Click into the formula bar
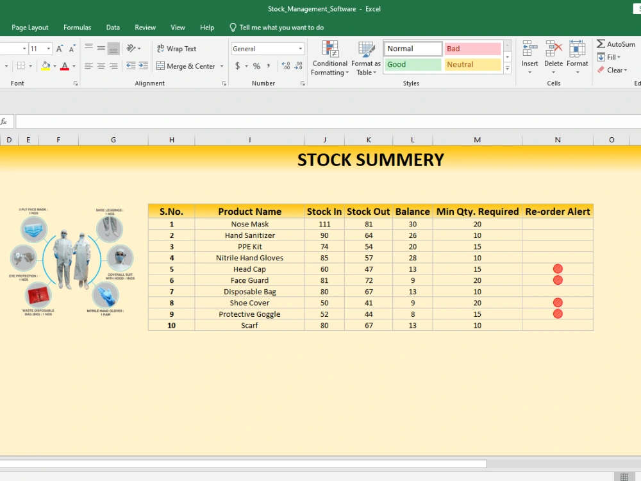The image size is (641, 481). click(x=328, y=121)
